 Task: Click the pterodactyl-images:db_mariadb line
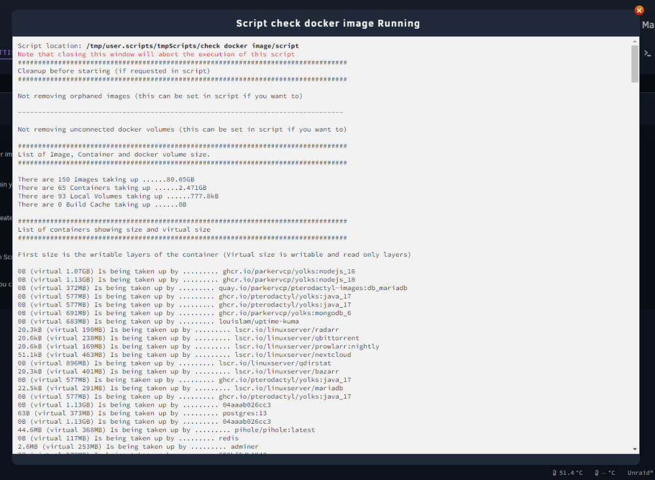213,288
